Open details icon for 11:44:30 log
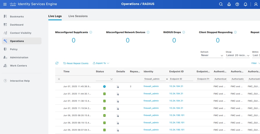The height and width of the screenshot is (134, 260). point(118,94)
